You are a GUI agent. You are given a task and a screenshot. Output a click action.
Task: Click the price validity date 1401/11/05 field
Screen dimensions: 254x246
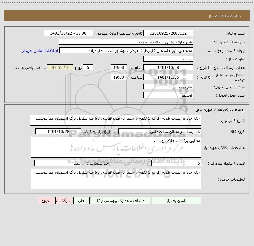point(168,77)
